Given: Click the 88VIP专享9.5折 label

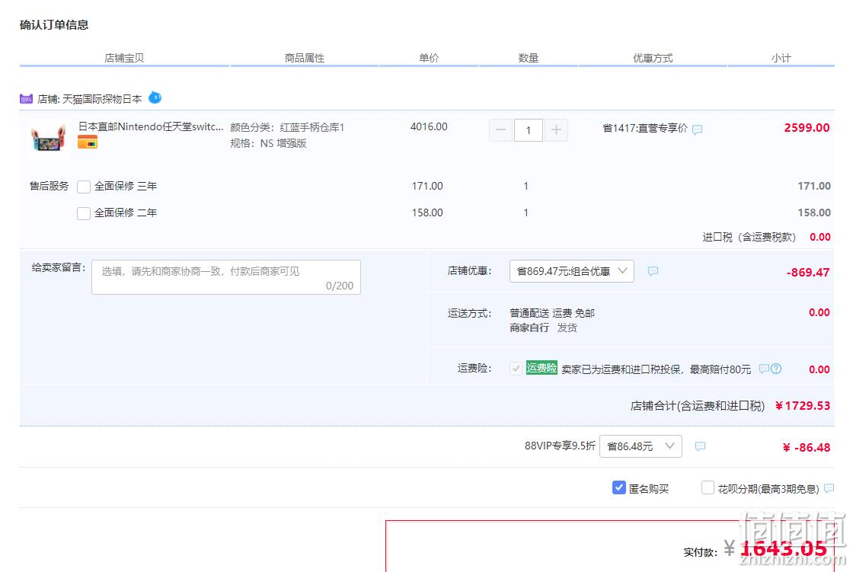Looking at the screenshot, I should click(x=560, y=446).
